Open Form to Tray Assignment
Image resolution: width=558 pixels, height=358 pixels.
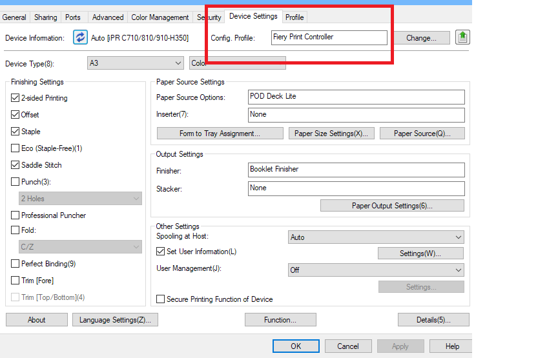[x=220, y=134]
